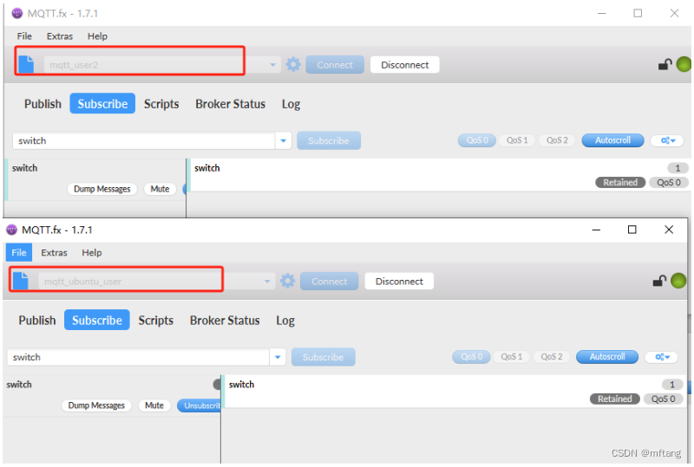Viewport: 694px width, 467px height.
Task: Click Connect button in top window
Action: click(x=335, y=65)
